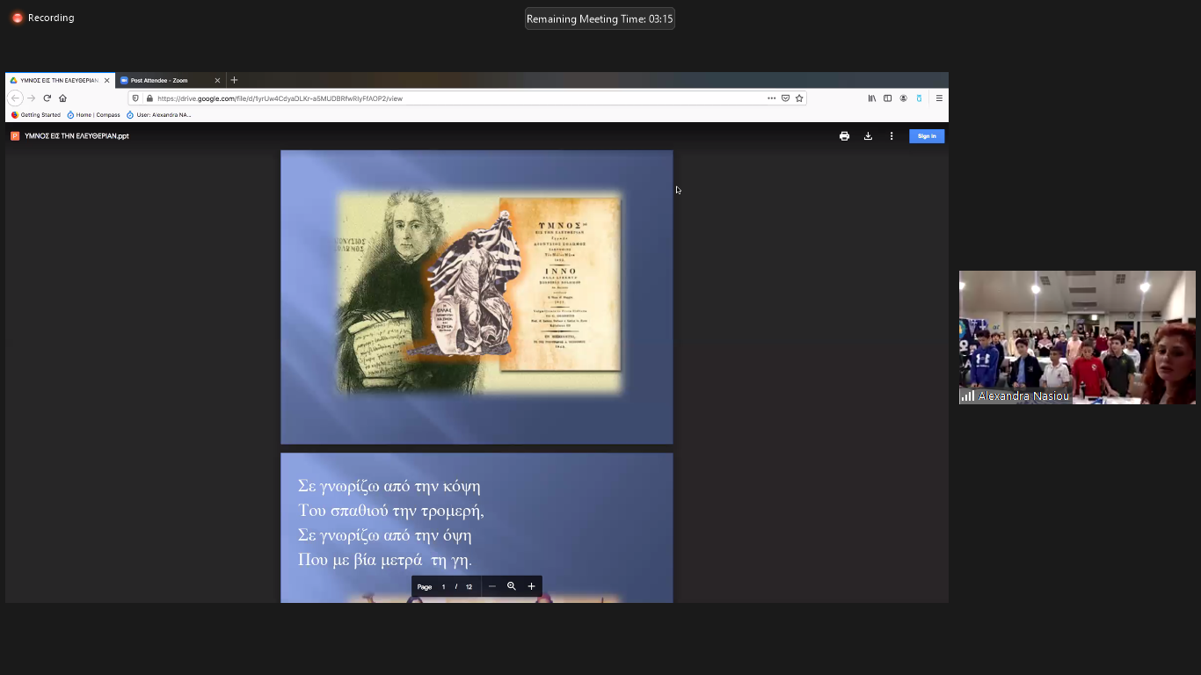Click the current page number field

(443, 586)
